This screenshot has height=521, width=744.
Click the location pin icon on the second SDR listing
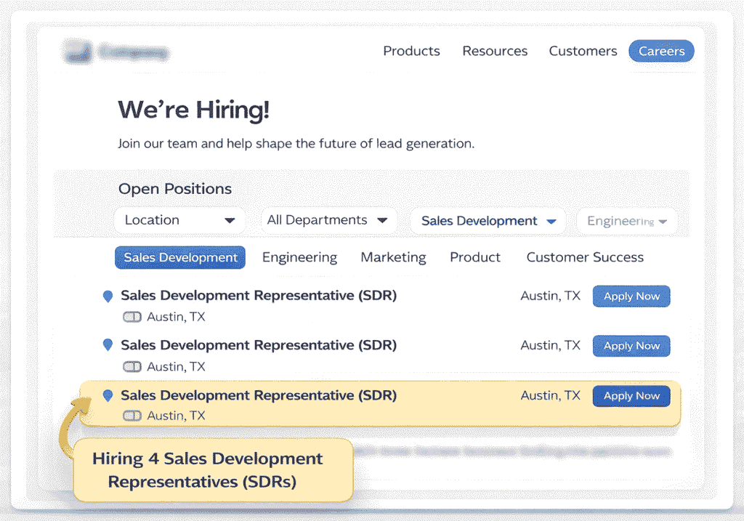click(x=108, y=344)
